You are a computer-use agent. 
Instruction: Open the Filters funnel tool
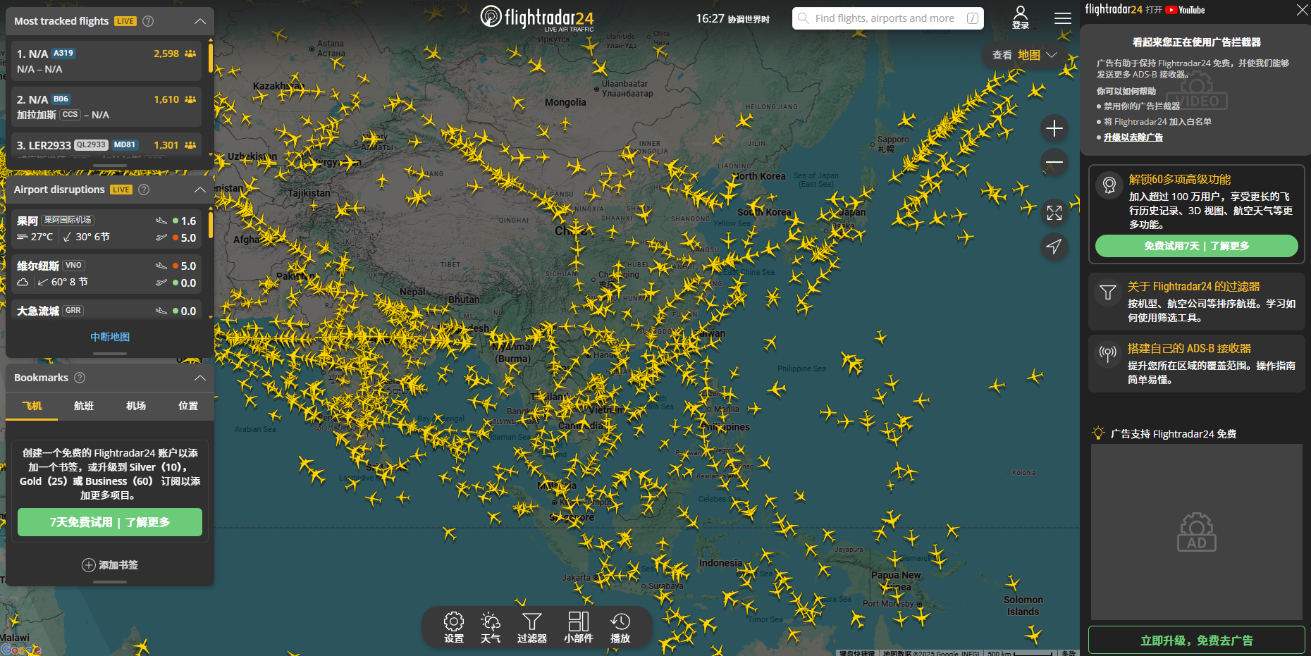[532, 626]
